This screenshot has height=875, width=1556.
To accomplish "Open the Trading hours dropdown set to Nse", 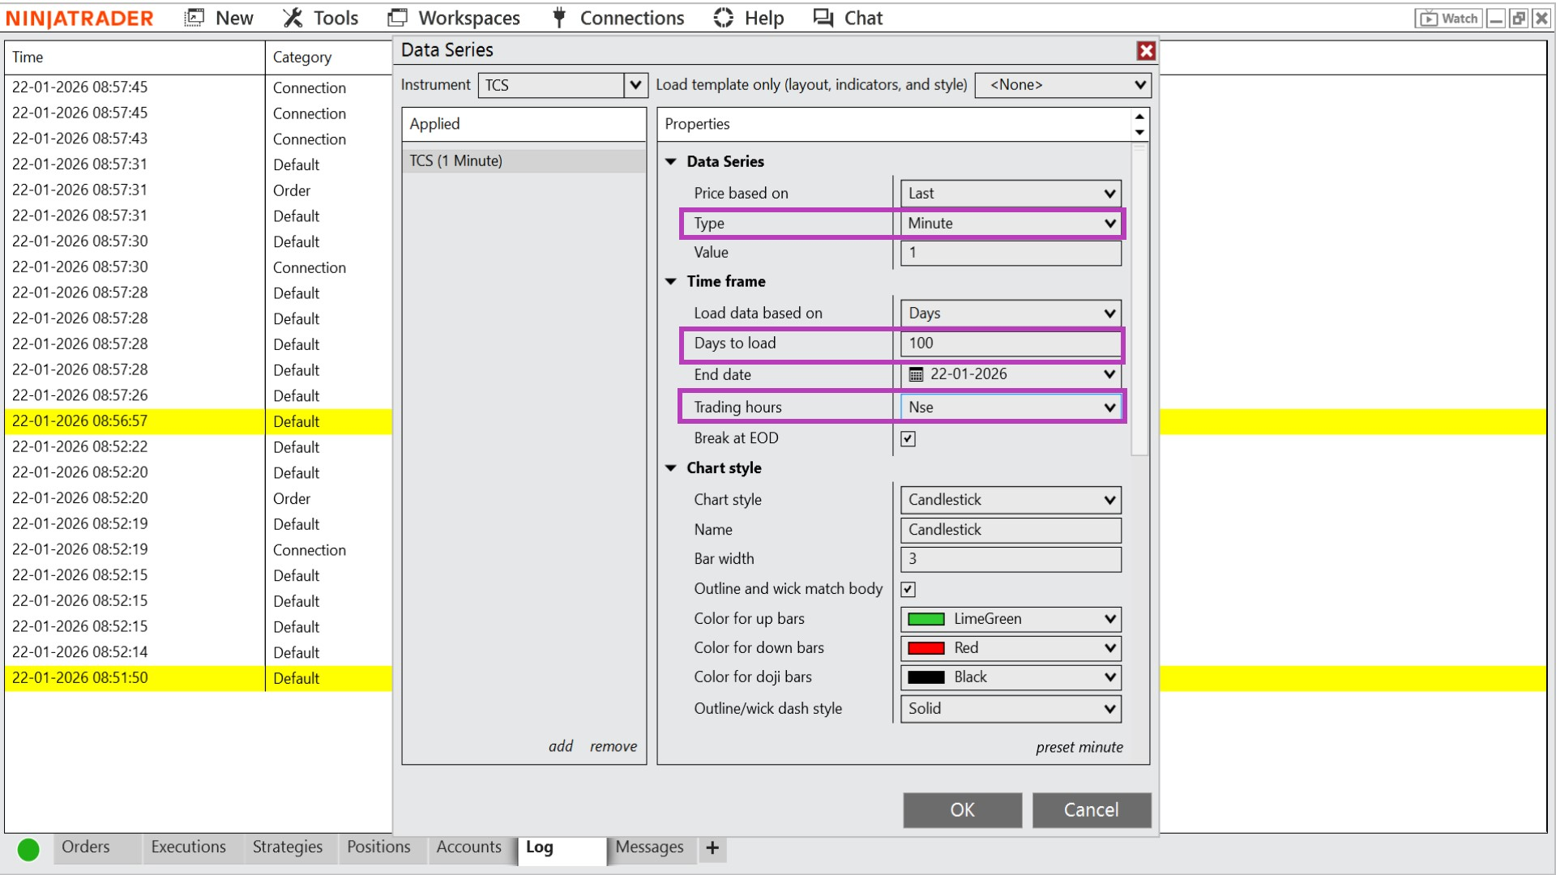I will tap(1011, 408).
